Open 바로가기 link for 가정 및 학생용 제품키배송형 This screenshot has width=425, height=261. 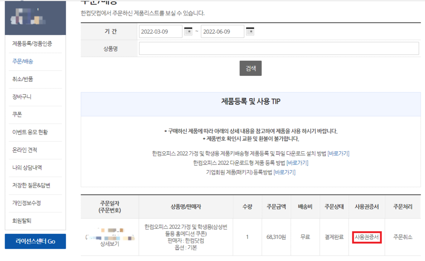point(338,153)
